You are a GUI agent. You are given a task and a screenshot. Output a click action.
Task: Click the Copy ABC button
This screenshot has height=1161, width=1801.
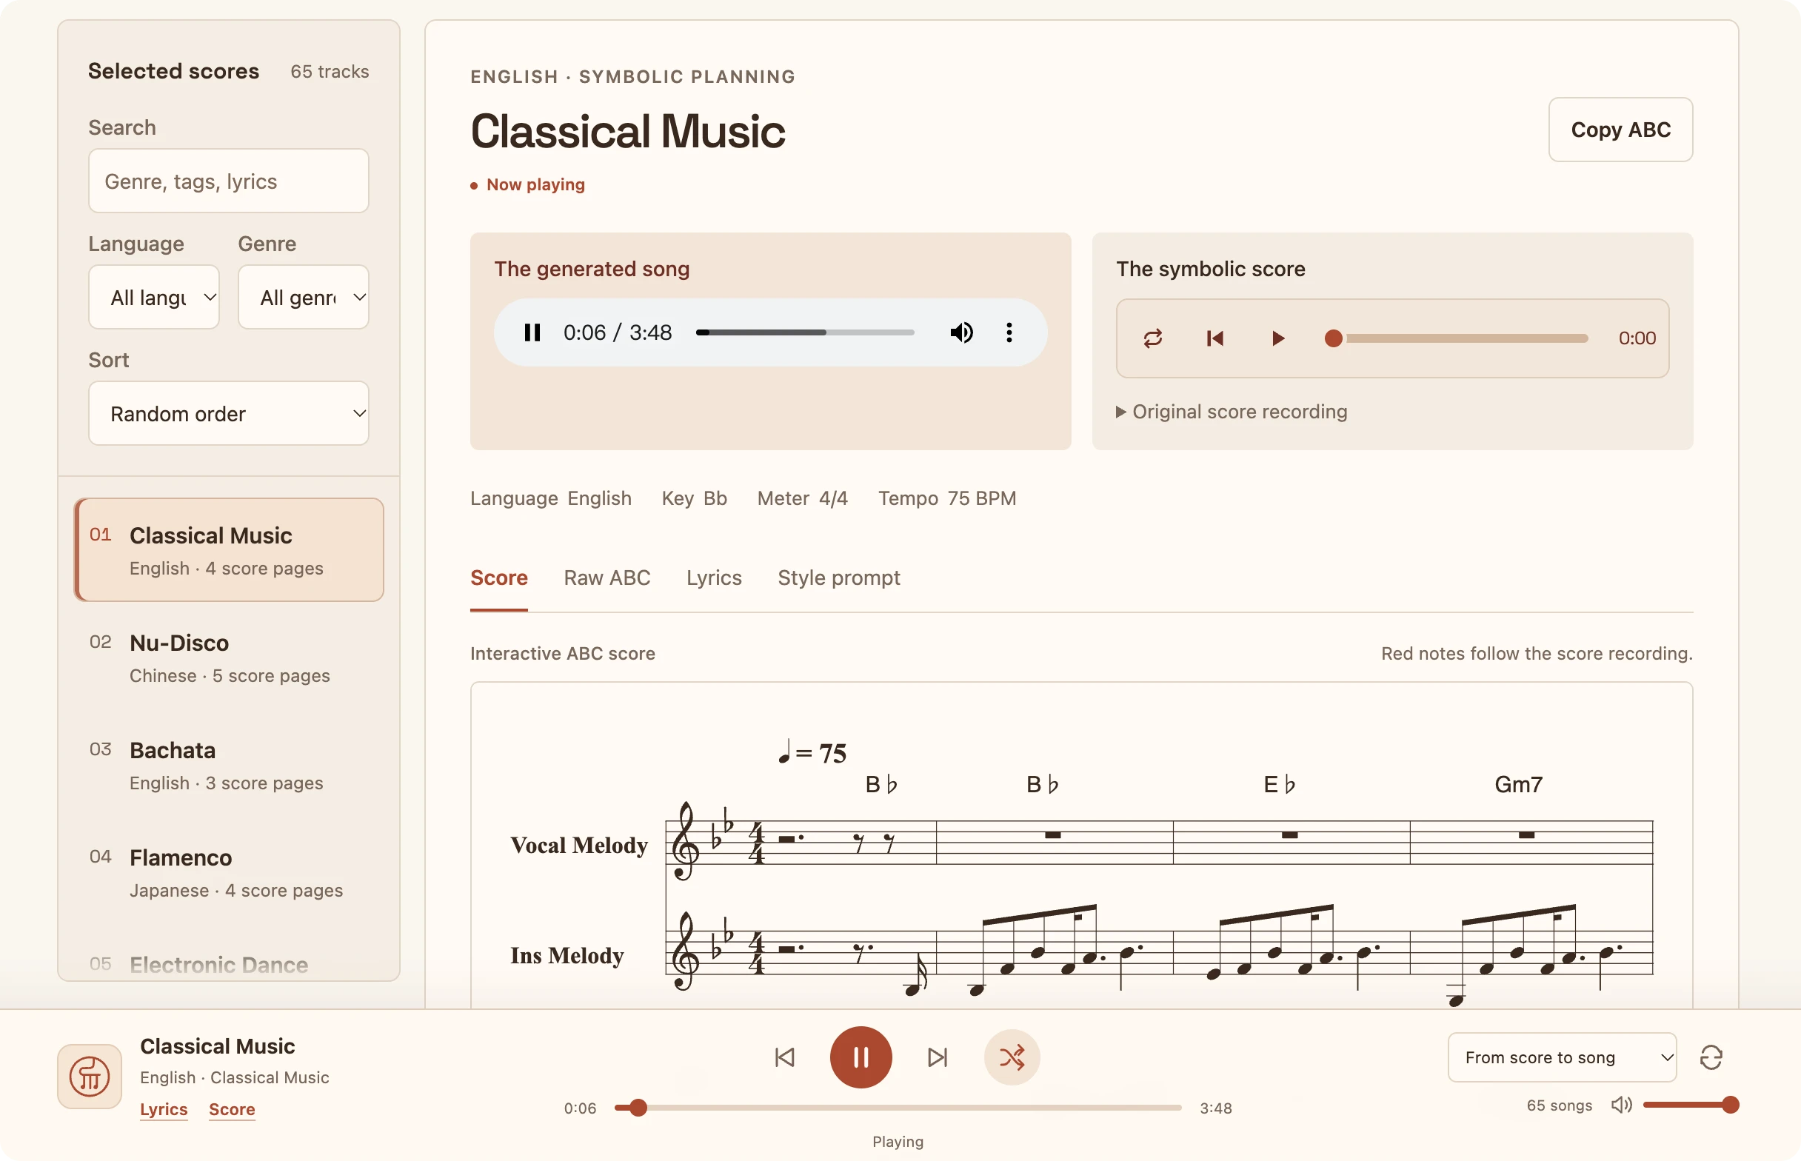pos(1620,130)
